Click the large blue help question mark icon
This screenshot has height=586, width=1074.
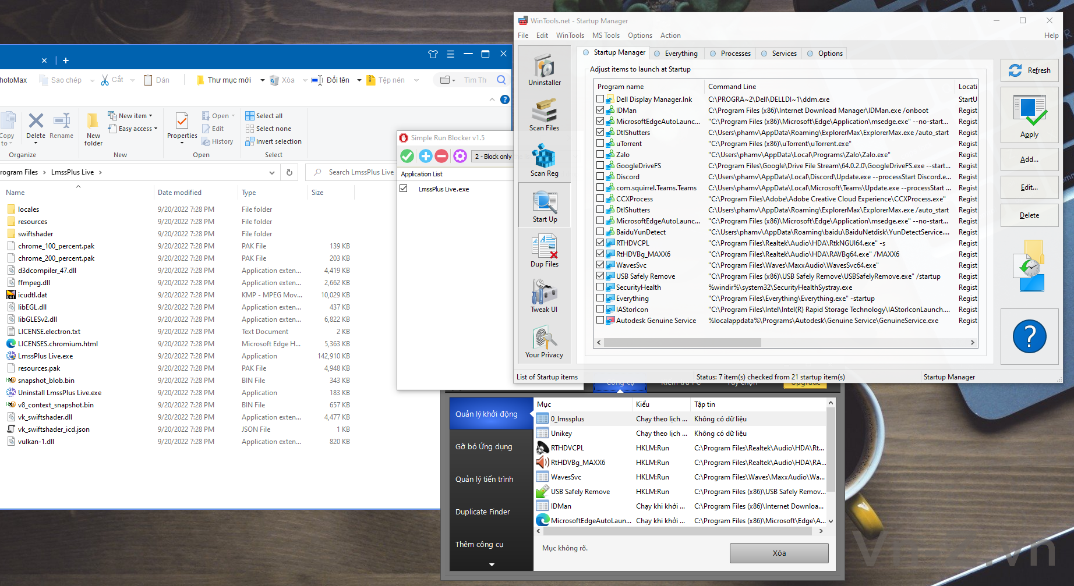(1029, 336)
